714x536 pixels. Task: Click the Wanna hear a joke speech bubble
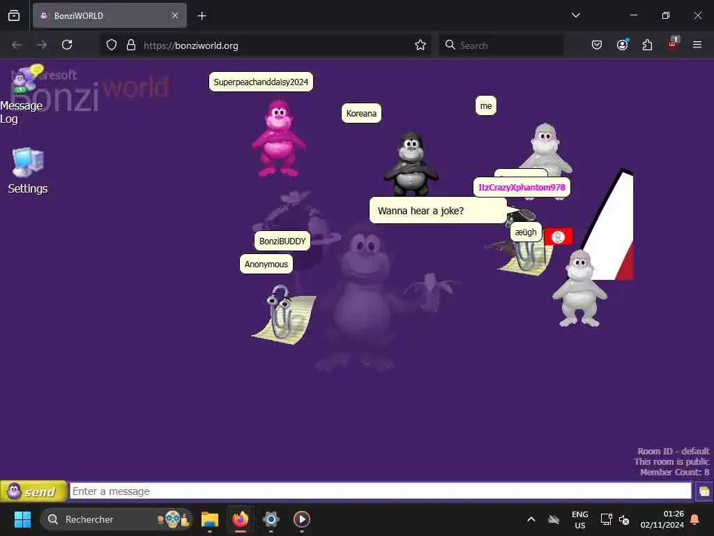[x=438, y=211]
